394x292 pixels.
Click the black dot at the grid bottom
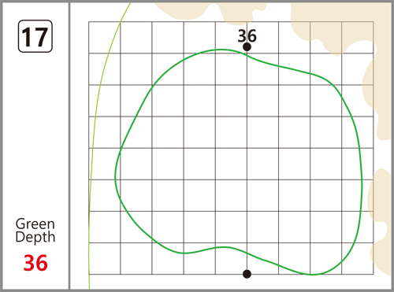click(247, 274)
